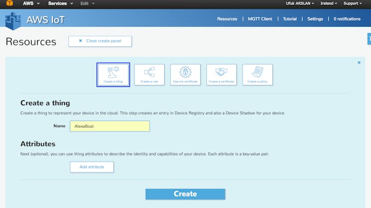Click the Create a thing heading
The image size is (371, 208).
point(45,103)
